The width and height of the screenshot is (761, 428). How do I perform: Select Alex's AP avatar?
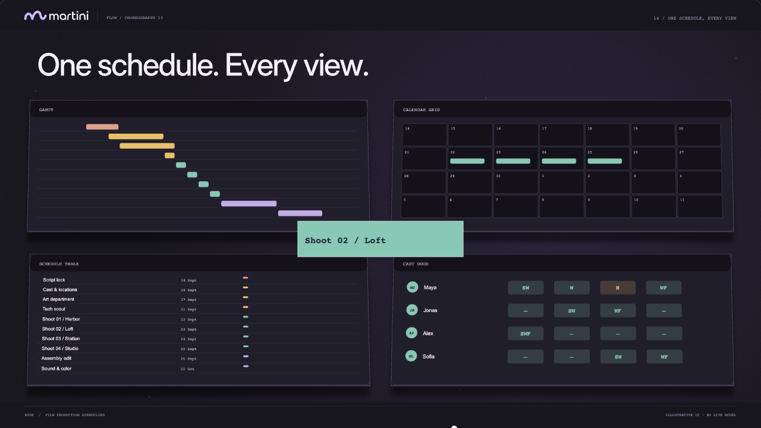411,333
